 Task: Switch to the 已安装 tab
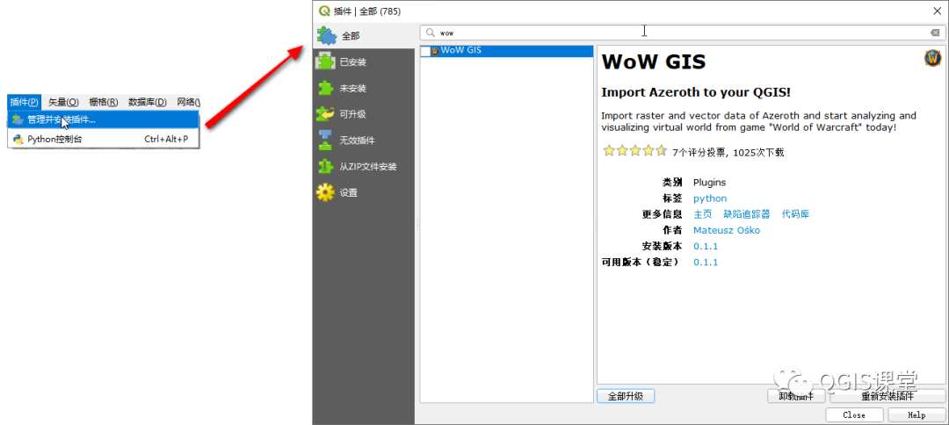click(x=364, y=61)
